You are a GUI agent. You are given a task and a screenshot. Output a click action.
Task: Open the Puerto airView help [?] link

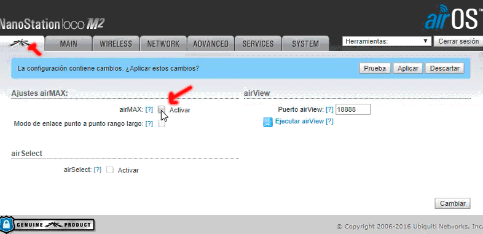pos(329,109)
